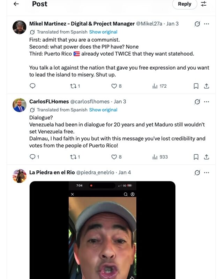
Task: Open CarlosFLHomes profile name link
Action: click(49, 102)
